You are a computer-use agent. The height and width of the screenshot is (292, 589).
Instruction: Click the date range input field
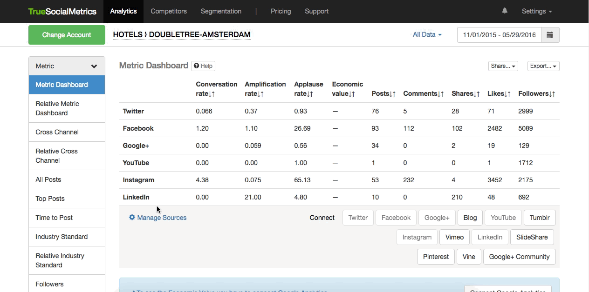(499, 35)
